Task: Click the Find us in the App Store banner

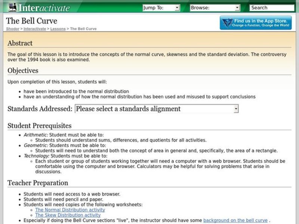Action: point(256,23)
